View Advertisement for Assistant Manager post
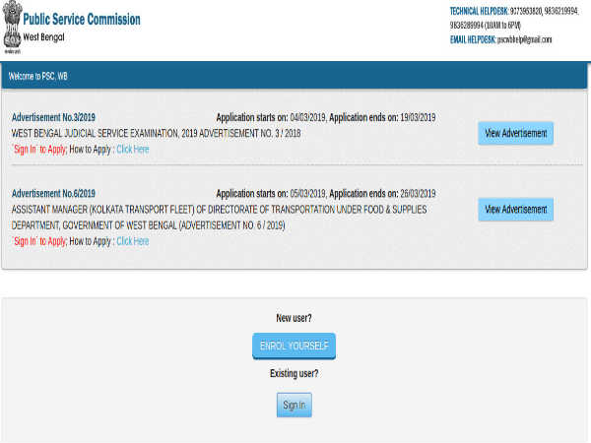591x443 pixels. pyautogui.click(x=515, y=210)
